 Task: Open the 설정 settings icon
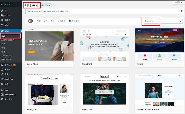(x=2, y=84)
